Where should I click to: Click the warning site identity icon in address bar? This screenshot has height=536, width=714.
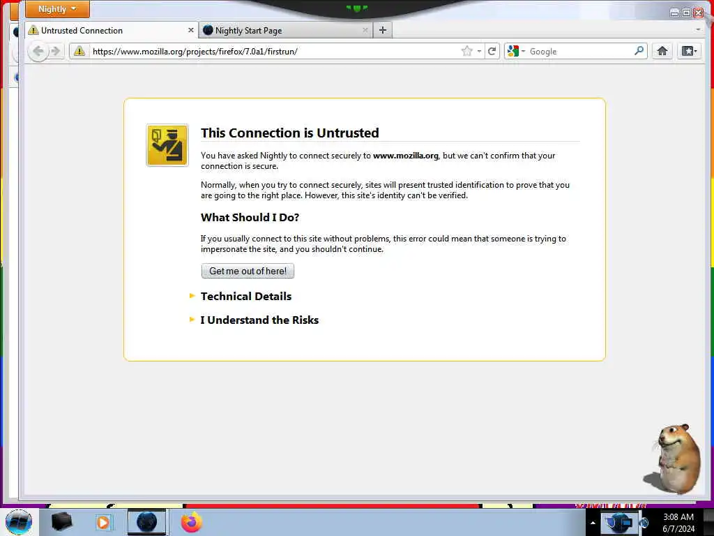pos(79,51)
